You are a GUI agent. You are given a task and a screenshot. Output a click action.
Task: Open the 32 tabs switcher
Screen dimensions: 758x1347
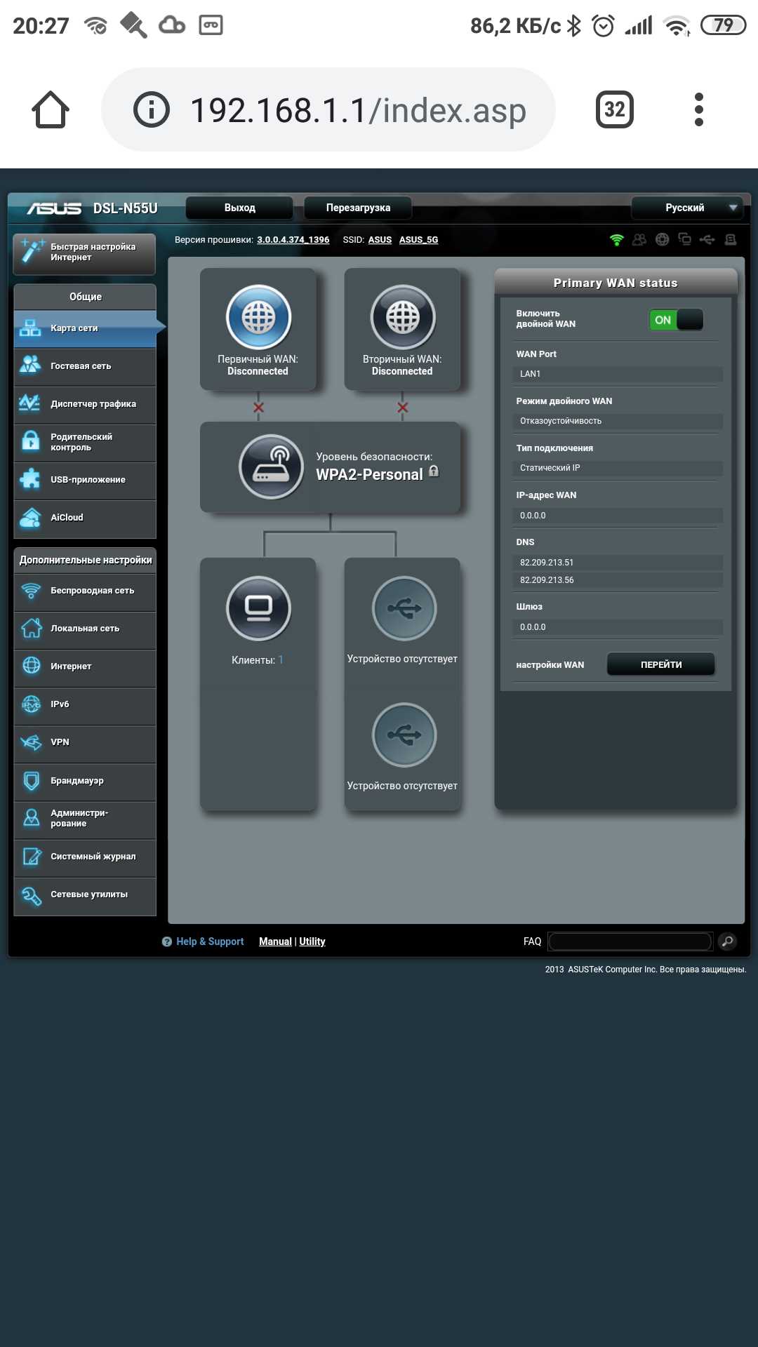[615, 109]
